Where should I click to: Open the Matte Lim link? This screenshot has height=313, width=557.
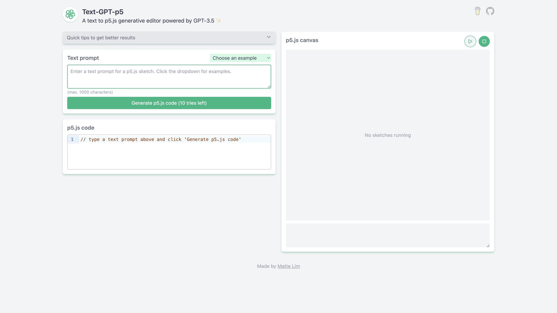point(289,266)
